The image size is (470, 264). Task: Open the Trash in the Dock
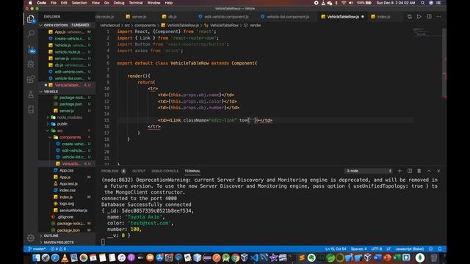[434, 257]
